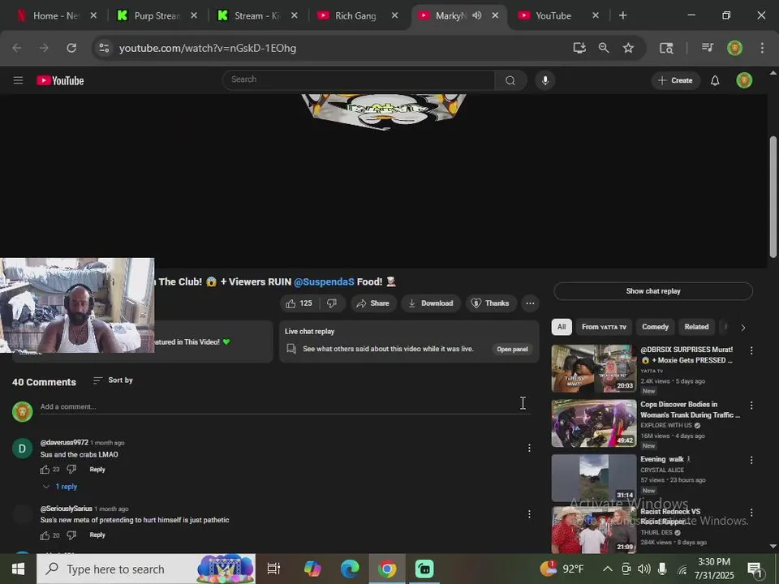Open taskbar volume speaker icon
Screen dimensions: 779x584
coord(643,569)
